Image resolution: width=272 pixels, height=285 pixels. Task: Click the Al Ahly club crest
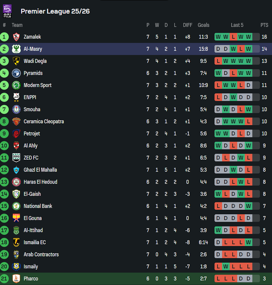[16, 146]
